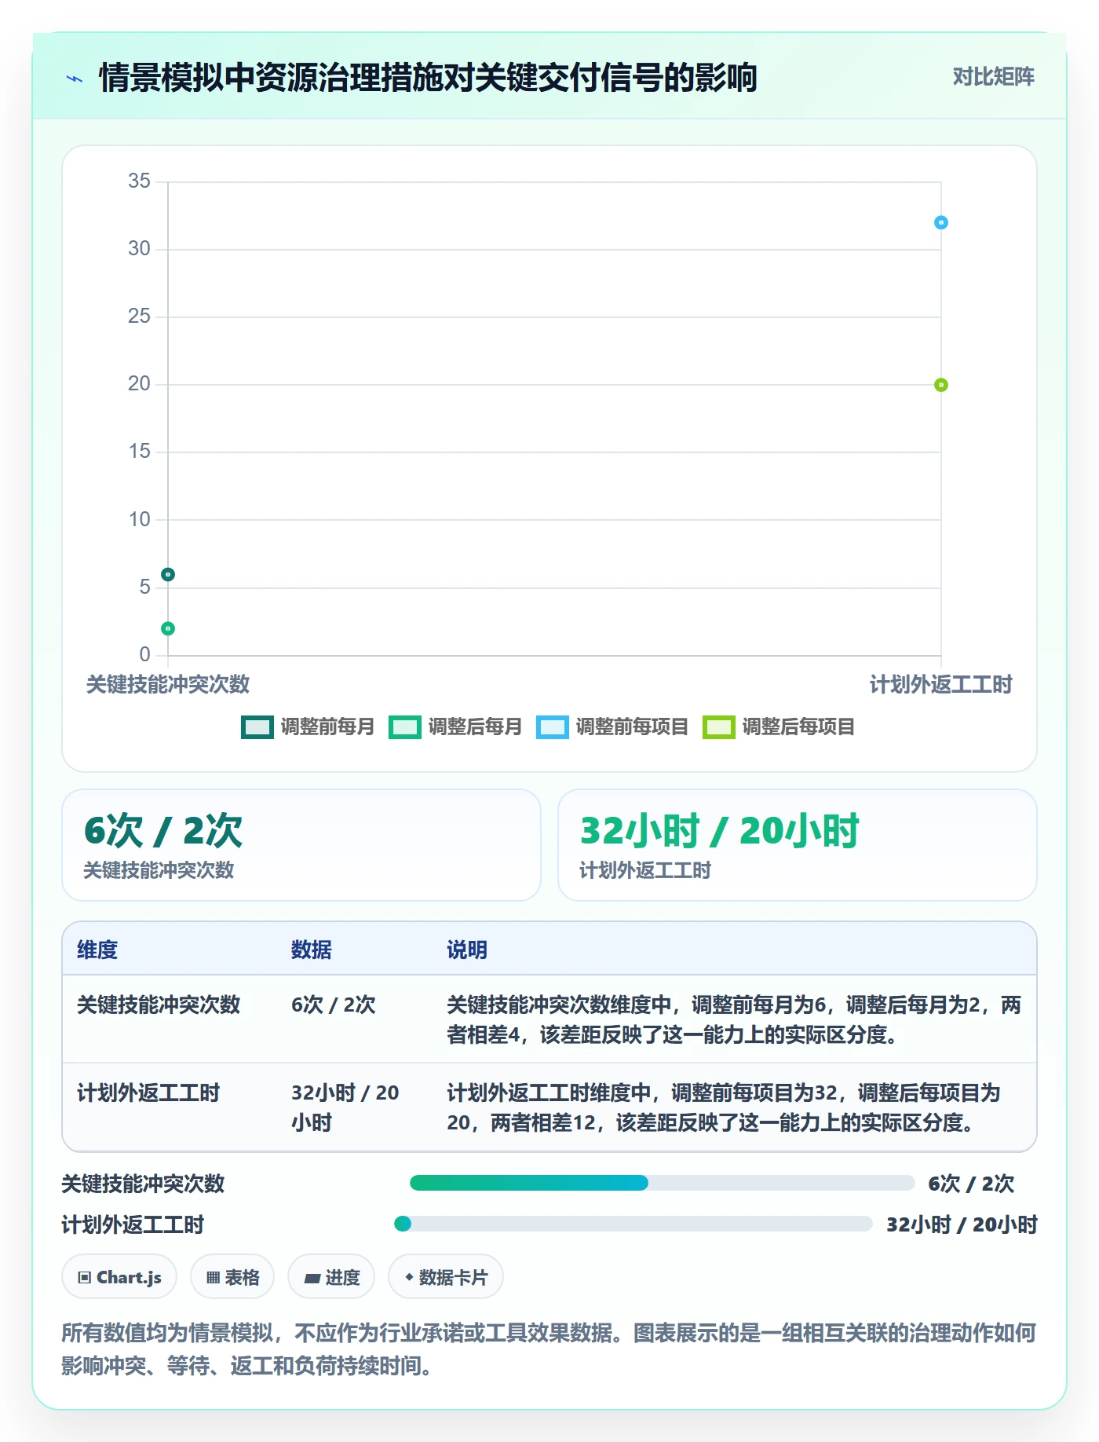Click the 关键技能冲突次数 progress bar
Viewport: 1099px width, 1442px height.
tap(662, 1183)
